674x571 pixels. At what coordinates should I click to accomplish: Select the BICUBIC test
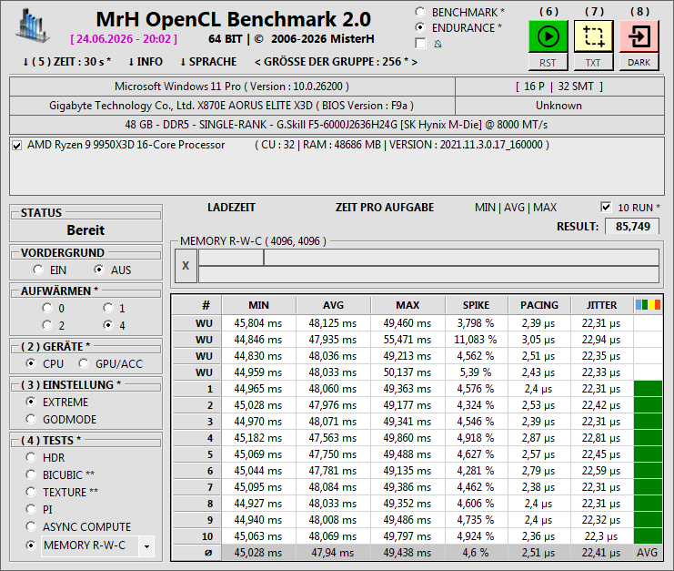click(x=31, y=474)
